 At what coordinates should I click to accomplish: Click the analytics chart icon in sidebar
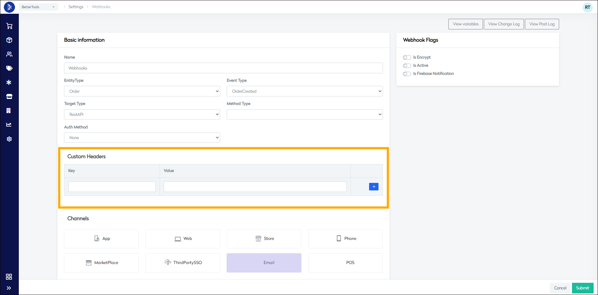pos(9,125)
